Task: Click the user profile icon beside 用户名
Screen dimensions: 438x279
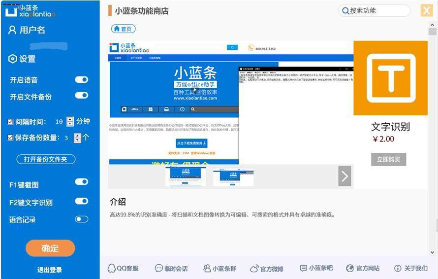Action: [x=12, y=30]
